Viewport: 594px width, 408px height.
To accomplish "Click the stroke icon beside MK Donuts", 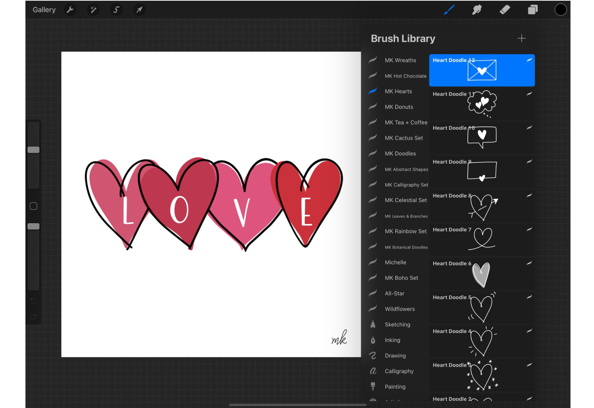I will pos(373,106).
